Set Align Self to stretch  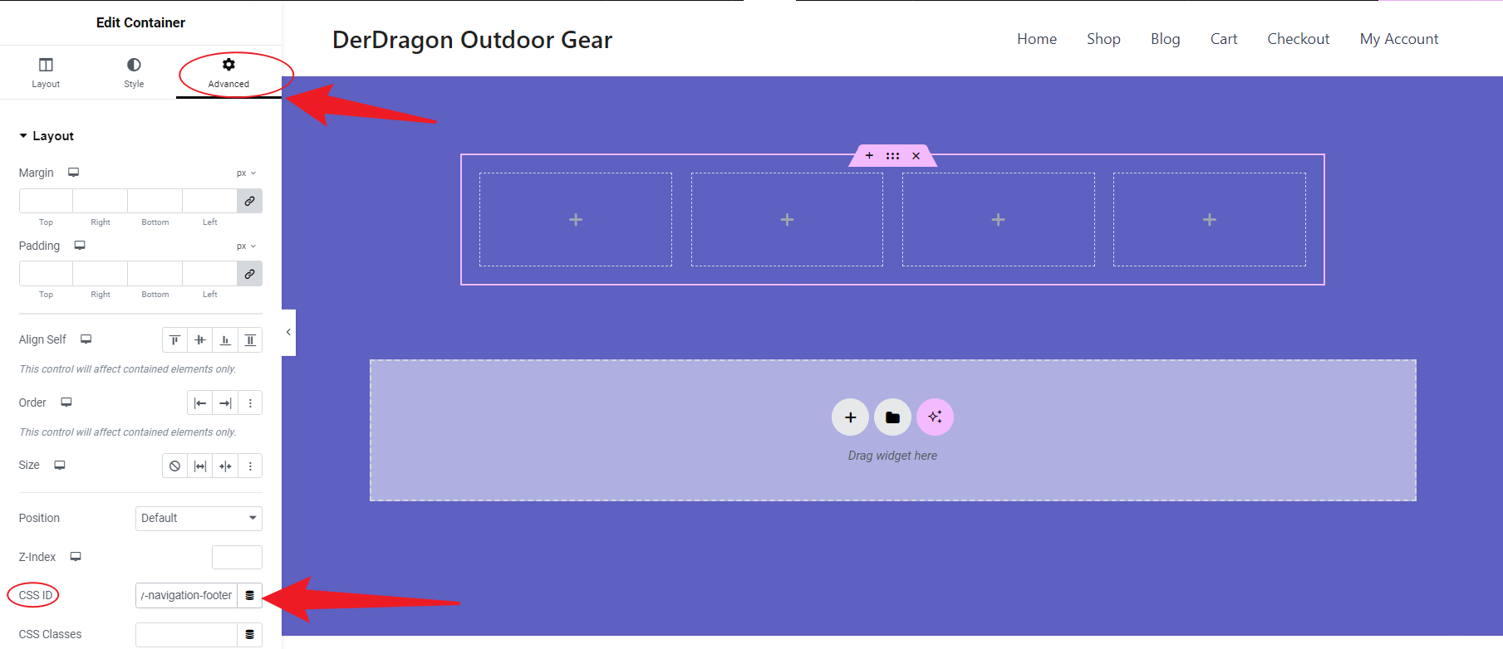tap(250, 340)
